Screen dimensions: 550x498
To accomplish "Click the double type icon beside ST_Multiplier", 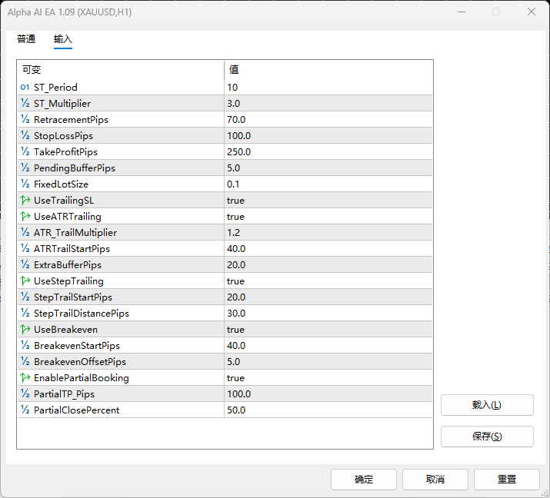I will tap(25, 104).
